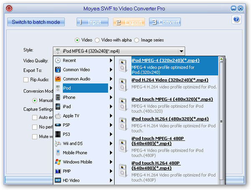Click the red Moyea app logo icon

(x=9, y=8)
